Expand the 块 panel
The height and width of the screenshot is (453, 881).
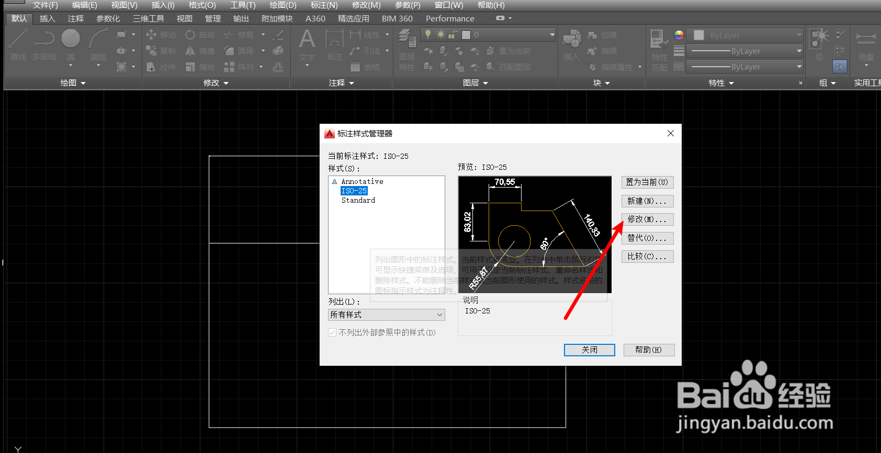[x=602, y=83]
